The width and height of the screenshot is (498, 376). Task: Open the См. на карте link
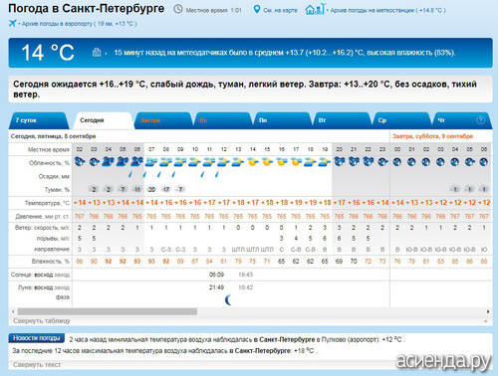click(280, 10)
